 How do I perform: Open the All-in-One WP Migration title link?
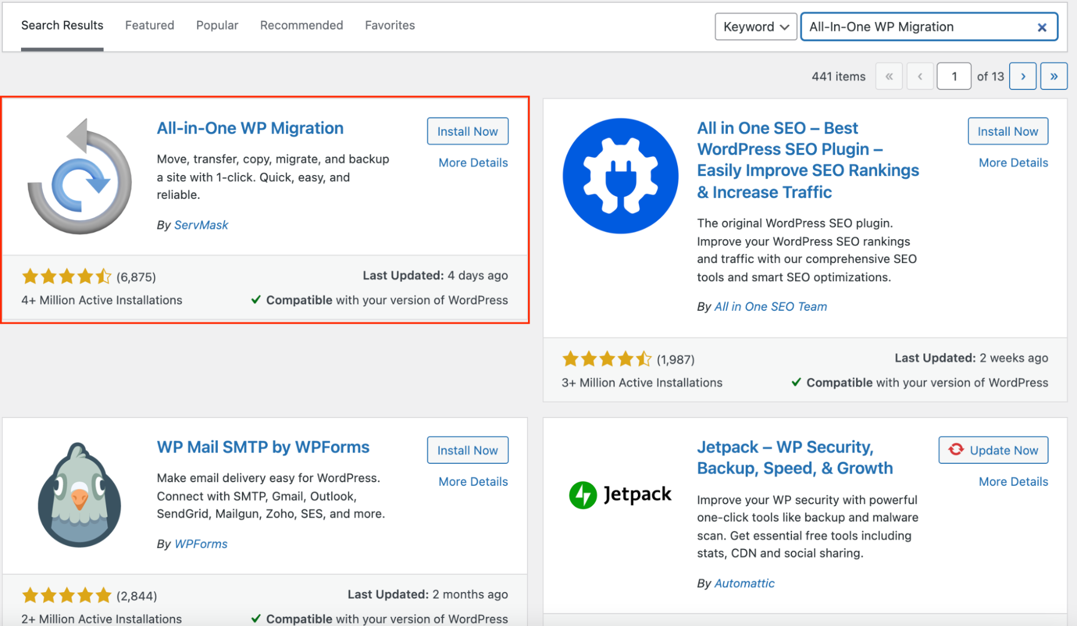[x=250, y=128]
